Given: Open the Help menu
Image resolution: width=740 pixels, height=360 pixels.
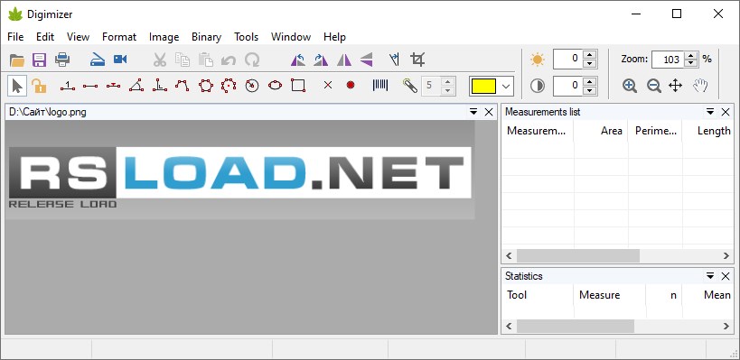Looking at the screenshot, I should 334,37.
